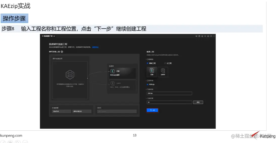This screenshot has width=276, height=143.
Task: Click the project name field containing KAEzip
Action: [x=169, y=93]
